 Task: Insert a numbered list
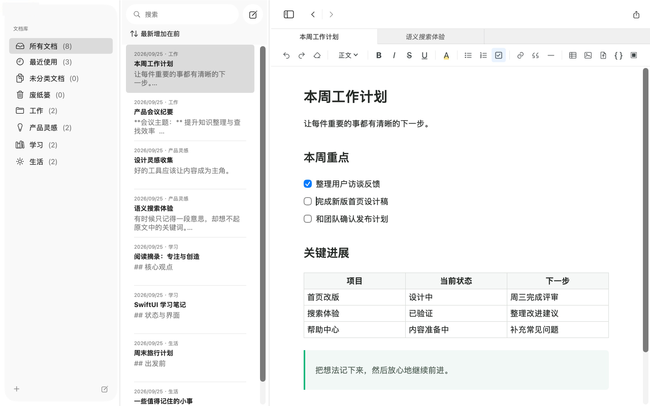483,55
